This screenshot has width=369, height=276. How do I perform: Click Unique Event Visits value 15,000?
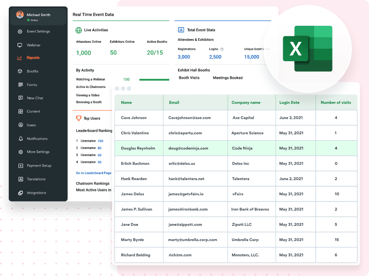(251, 57)
